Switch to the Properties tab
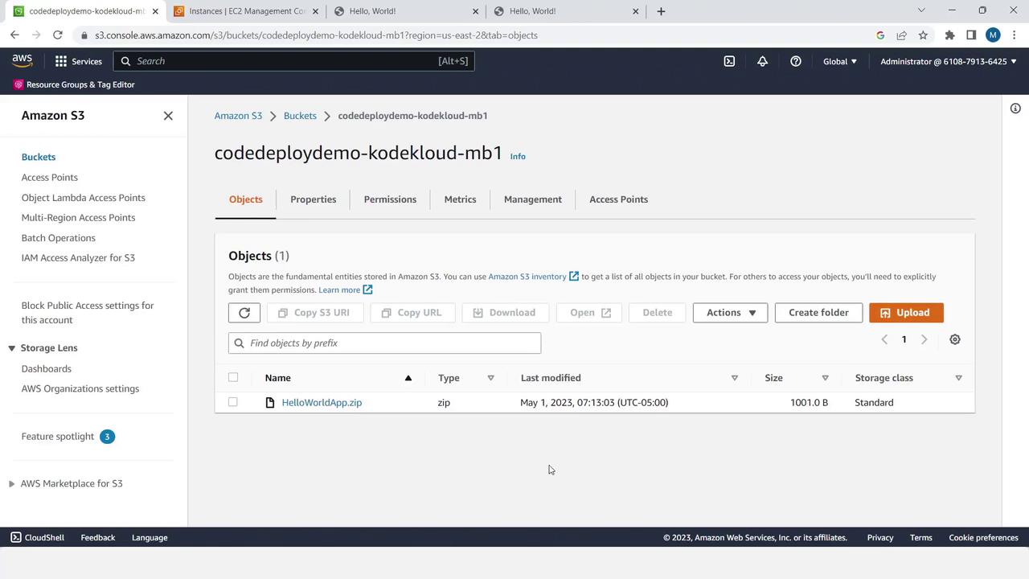 [x=314, y=199]
